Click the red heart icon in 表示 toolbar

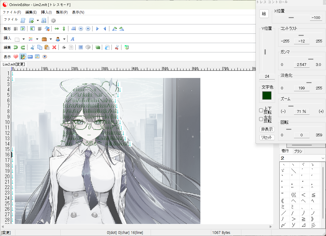coord(16,57)
